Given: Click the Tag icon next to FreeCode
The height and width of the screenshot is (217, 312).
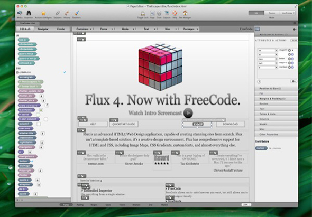Looking at the screenshot, I should 258,29.
